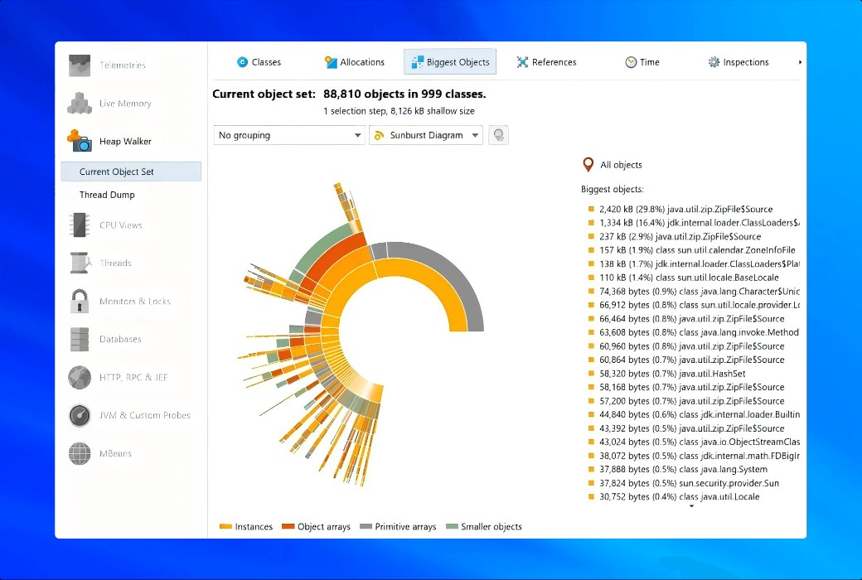Select the Biggest Objects tab
This screenshot has width=862, height=580.
point(450,61)
